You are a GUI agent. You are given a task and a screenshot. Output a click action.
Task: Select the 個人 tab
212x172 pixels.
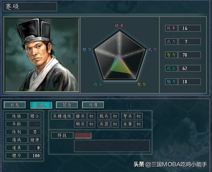41,105
